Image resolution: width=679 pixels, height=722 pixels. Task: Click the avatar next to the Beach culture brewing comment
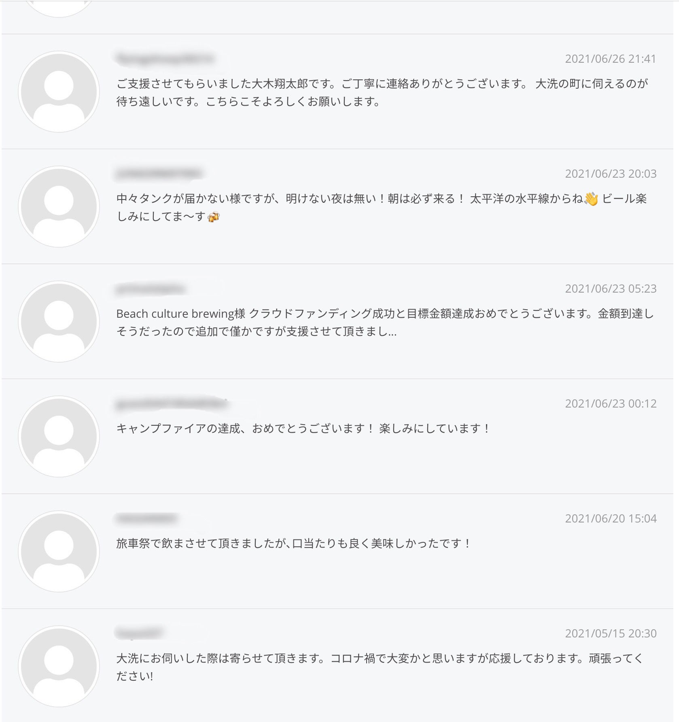(x=59, y=322)
